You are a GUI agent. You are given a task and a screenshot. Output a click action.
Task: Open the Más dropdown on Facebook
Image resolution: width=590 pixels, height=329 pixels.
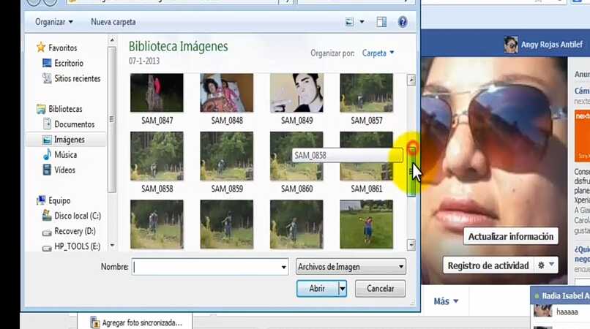(446, 301)
